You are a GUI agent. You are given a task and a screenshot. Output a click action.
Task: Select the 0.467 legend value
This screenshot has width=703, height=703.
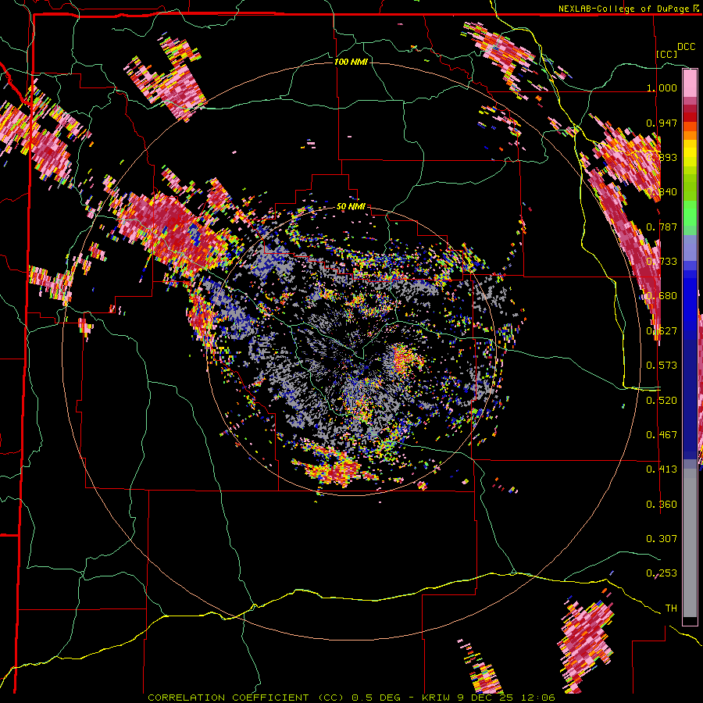(662, 434)
